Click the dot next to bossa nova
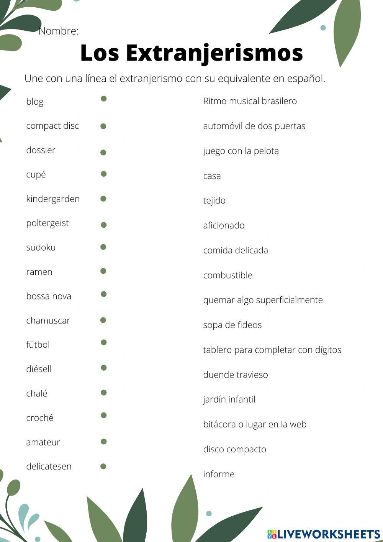 (103, 294)
